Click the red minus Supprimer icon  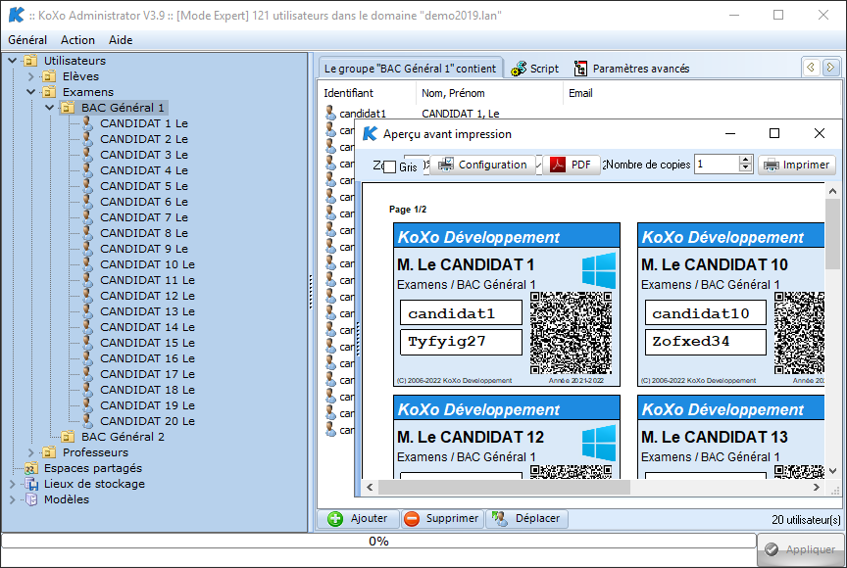(411, 518)
